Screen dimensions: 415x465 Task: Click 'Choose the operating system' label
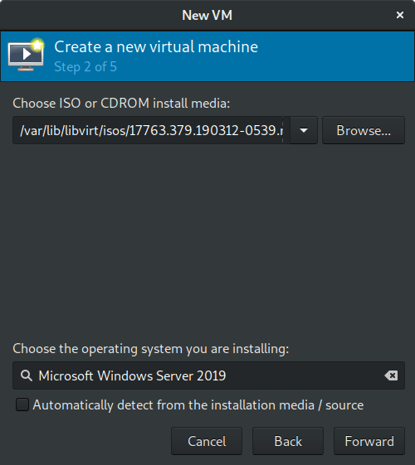click(151, 349)
